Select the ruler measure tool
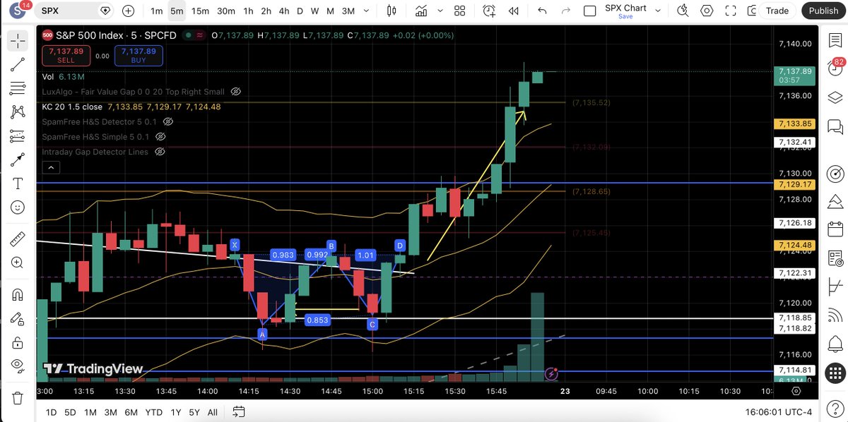Image resolution: width=848 pixels, height=422 pixels. 18,239
